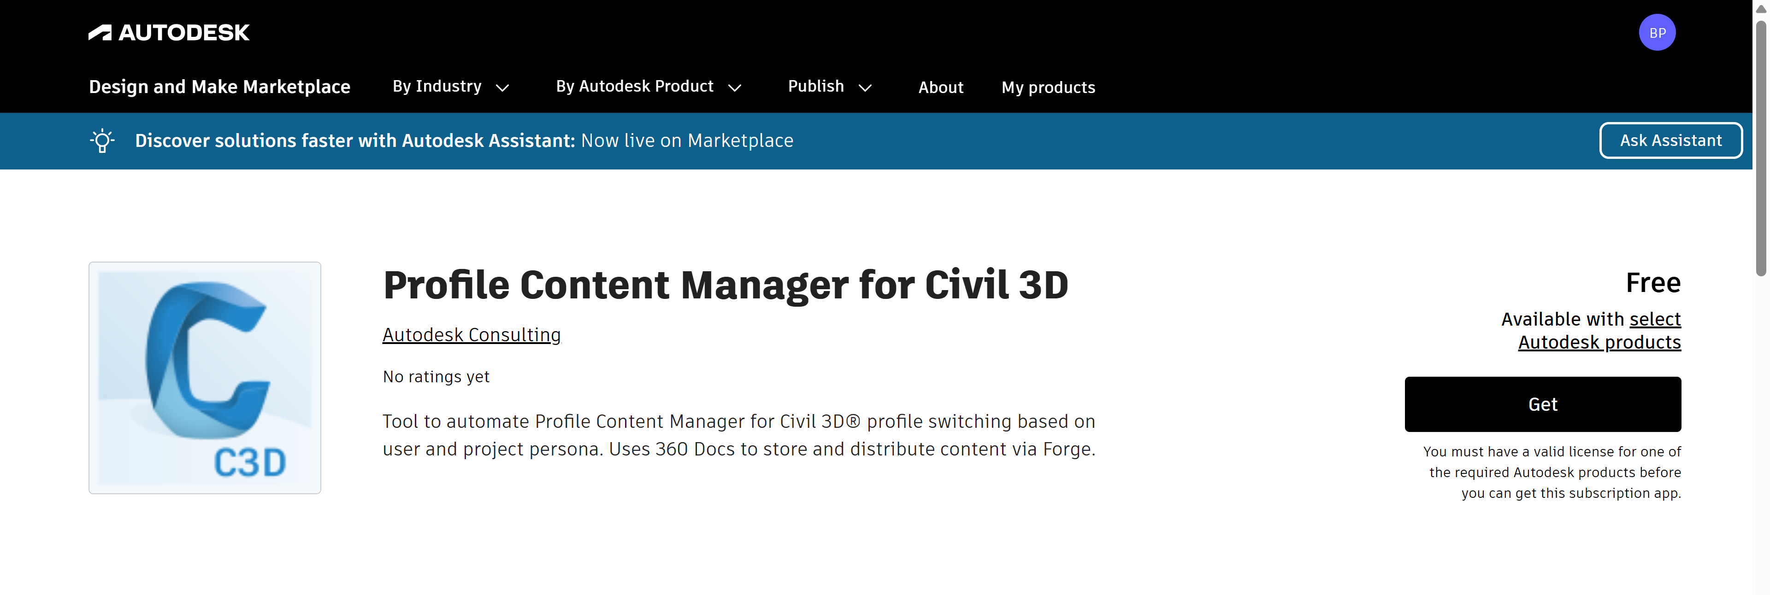Click the Profile Content Manager for Civil 3D title
Screen dimensions: 1770x595
coord(726,285)
